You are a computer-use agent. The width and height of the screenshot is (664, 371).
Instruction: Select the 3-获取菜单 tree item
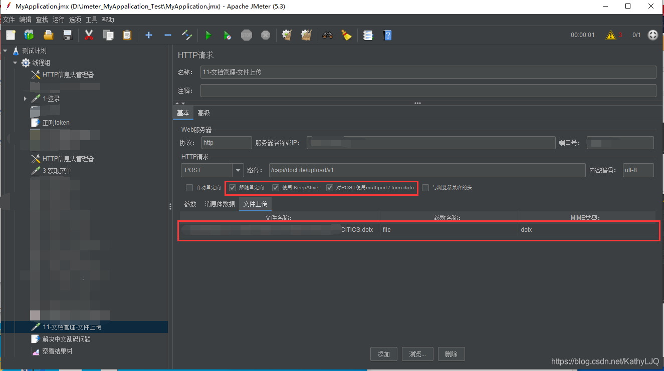(x=52, y=171)
